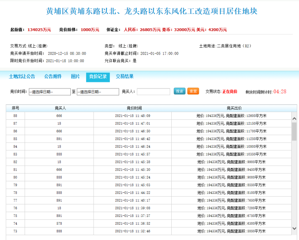Open the 图片 tab
299x240 pixels.
point(76,76)
